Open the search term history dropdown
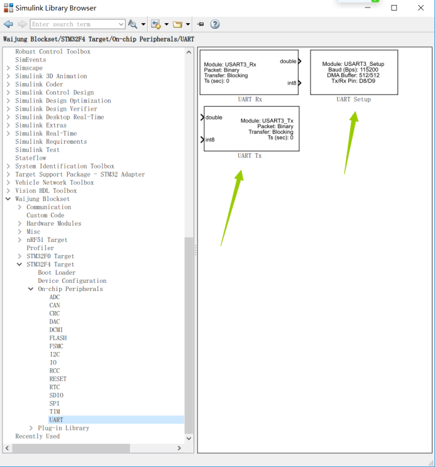435x467 pixels. 121,24
